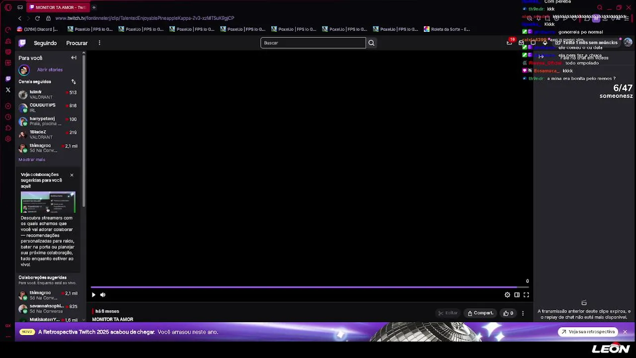
Task: Open Opera GX main menu logo
Action: click(8, 7)
